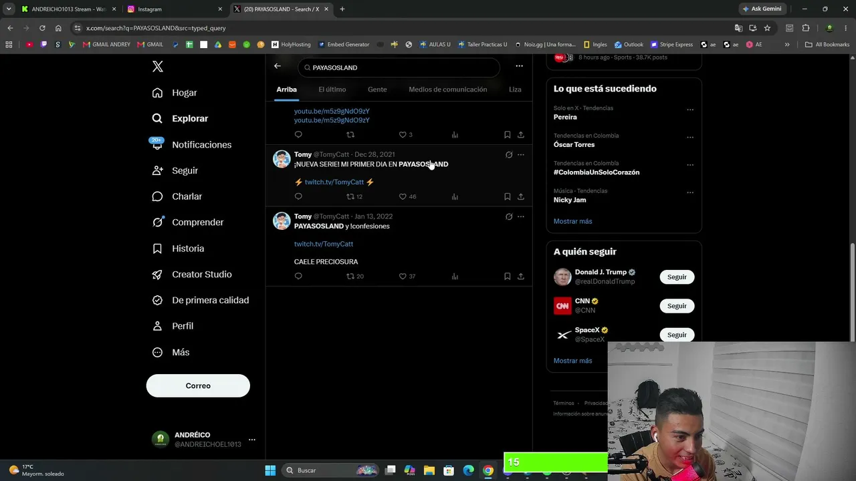Launch Microsoft Edge from the taskbar
The height and width of the screenshot is (481, 856).
pyautogui.click(x=468, y=470)
